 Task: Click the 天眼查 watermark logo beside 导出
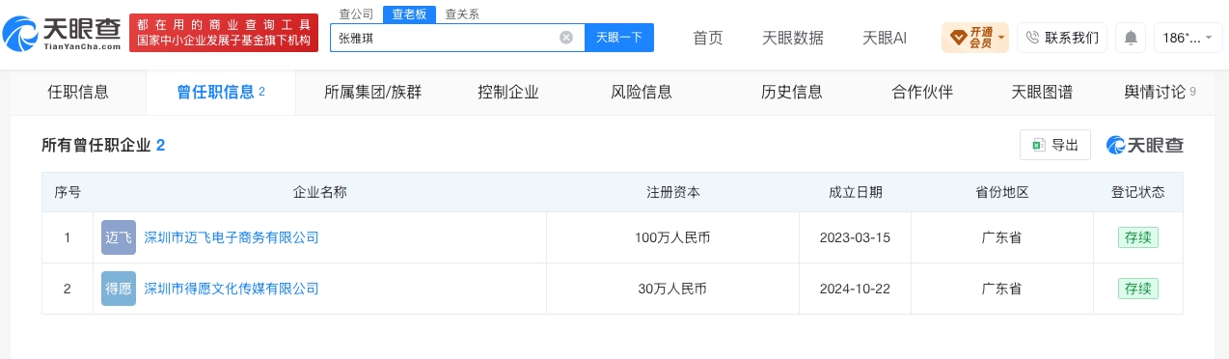pyautogui.click(x=1145, y=145)
